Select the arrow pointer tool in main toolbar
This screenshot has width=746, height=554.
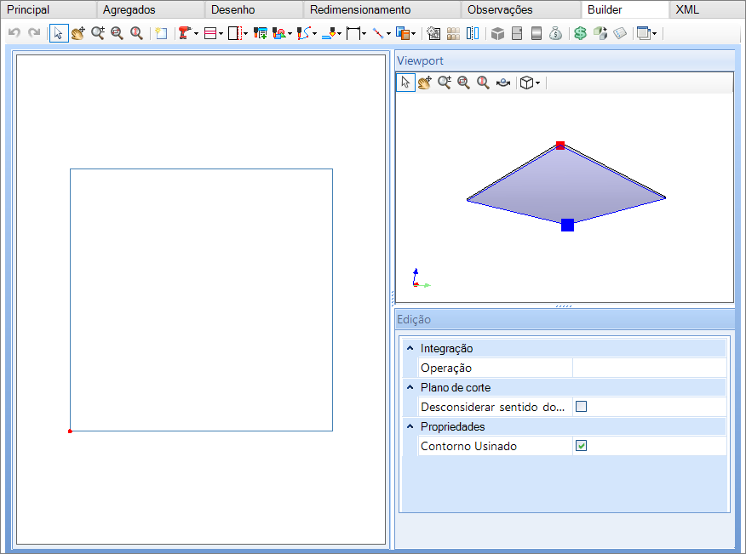tap(59, 33)
